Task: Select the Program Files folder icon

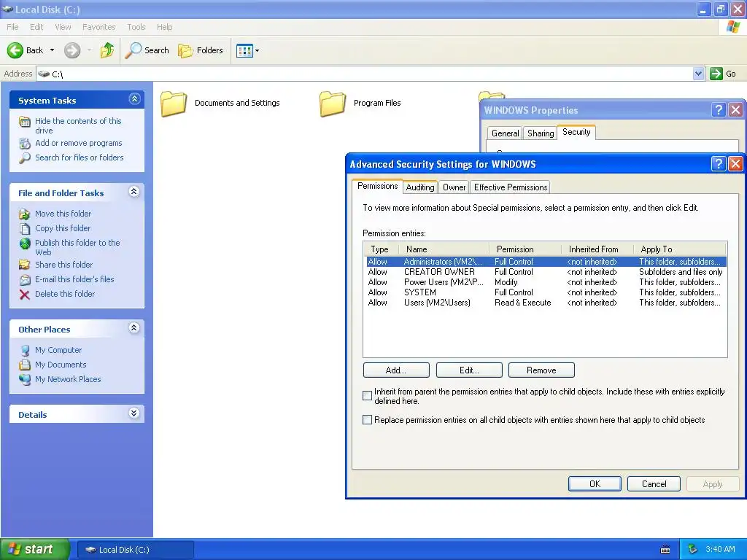Action: (x=332, y=104)
